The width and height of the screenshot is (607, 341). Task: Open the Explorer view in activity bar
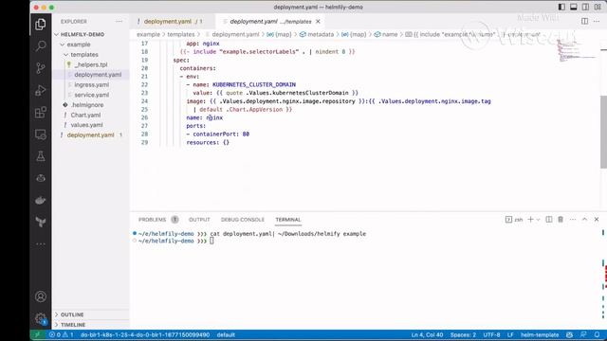pos(40,25)
